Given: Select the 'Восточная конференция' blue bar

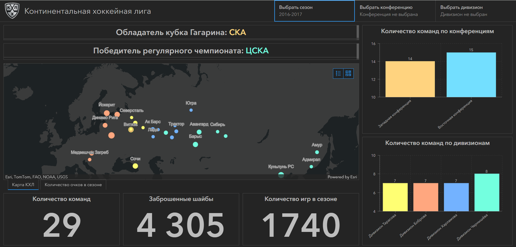Looking at the screenshot, I should click(471, 75).
